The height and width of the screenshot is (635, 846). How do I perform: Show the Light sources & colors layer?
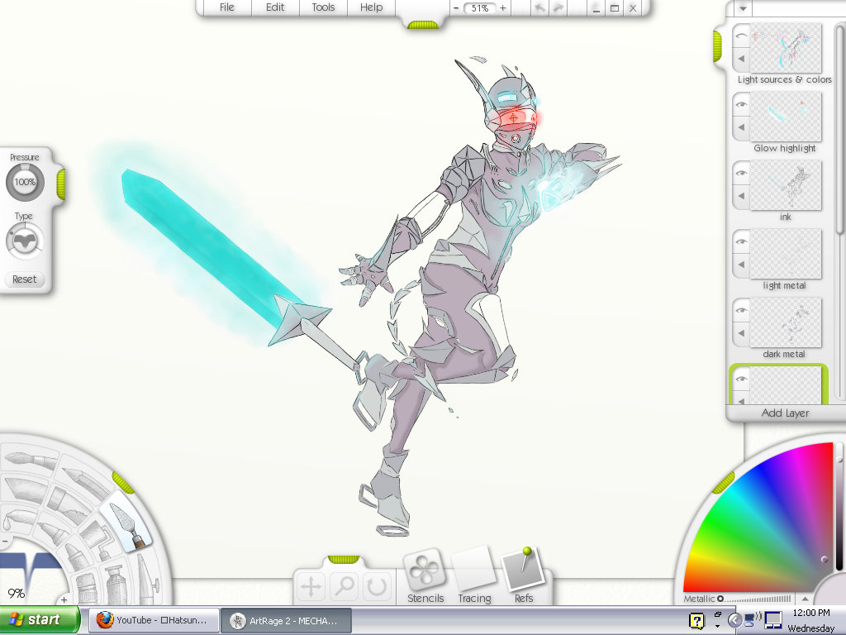point(741,36)
